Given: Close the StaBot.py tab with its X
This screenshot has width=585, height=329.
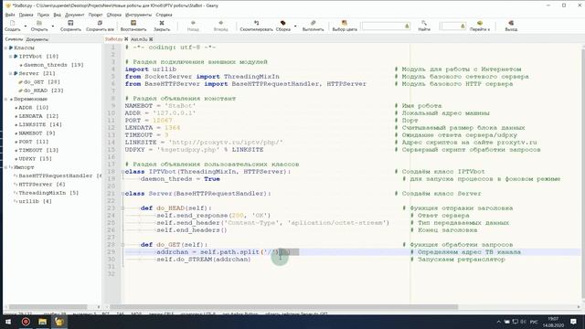Looking at the screenshot, I should point(126,39).
